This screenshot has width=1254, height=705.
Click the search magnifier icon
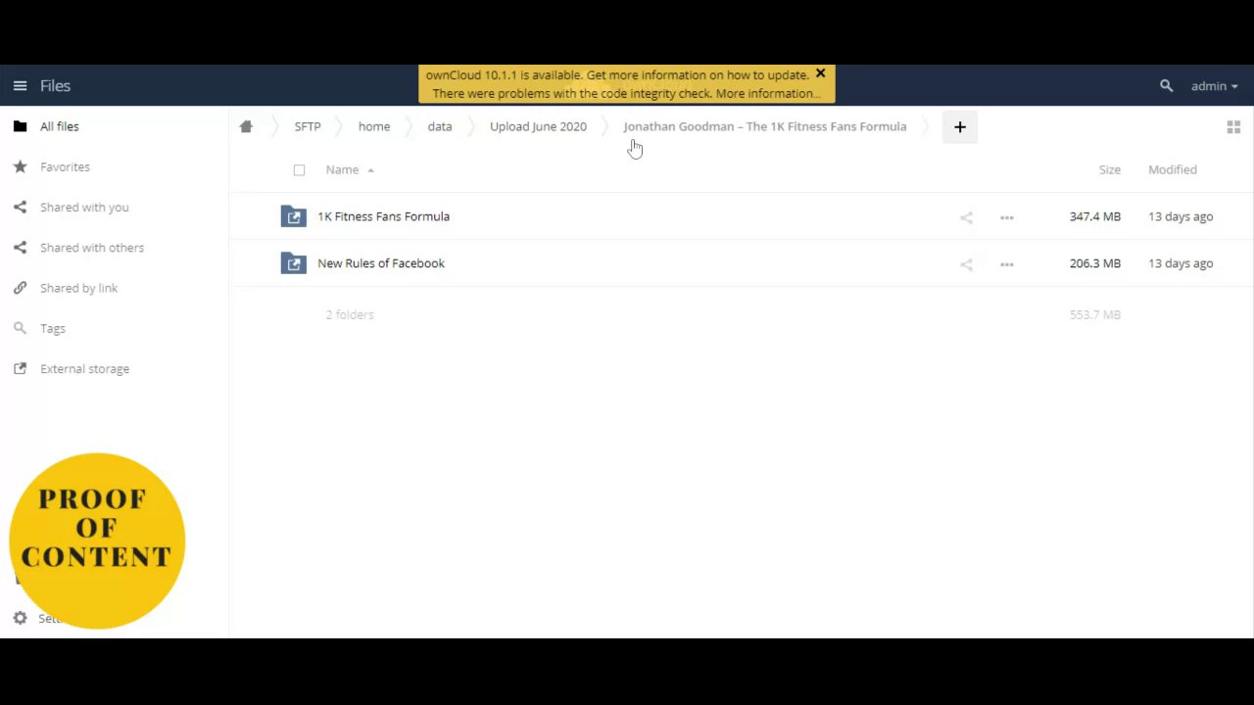pyautogui.click(x=1166, y=86)
